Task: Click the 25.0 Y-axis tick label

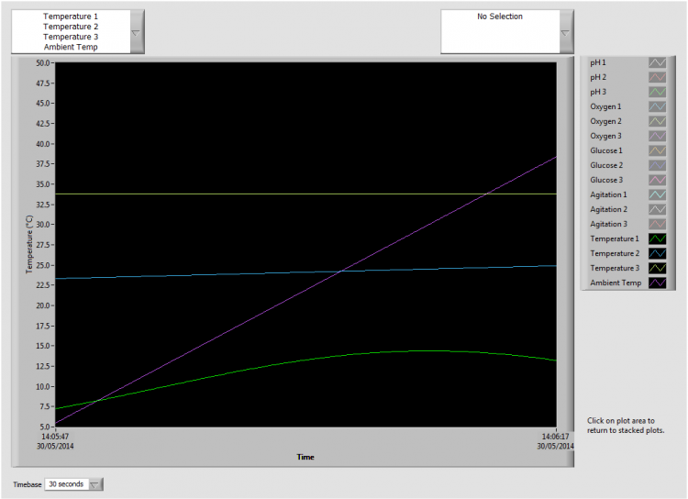Action: (42, 265)
